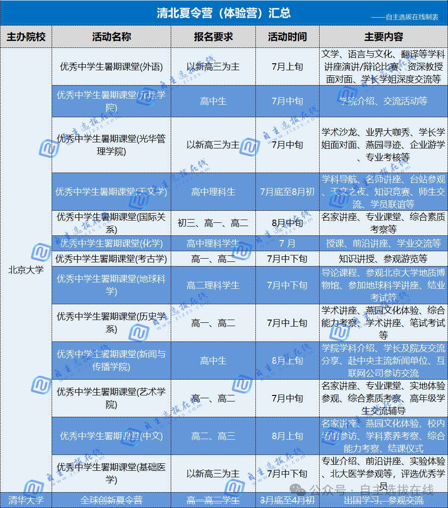Click 高中生 requirement in 元培学院 row
The image size is (448, 508).
(x=213, y=101)
